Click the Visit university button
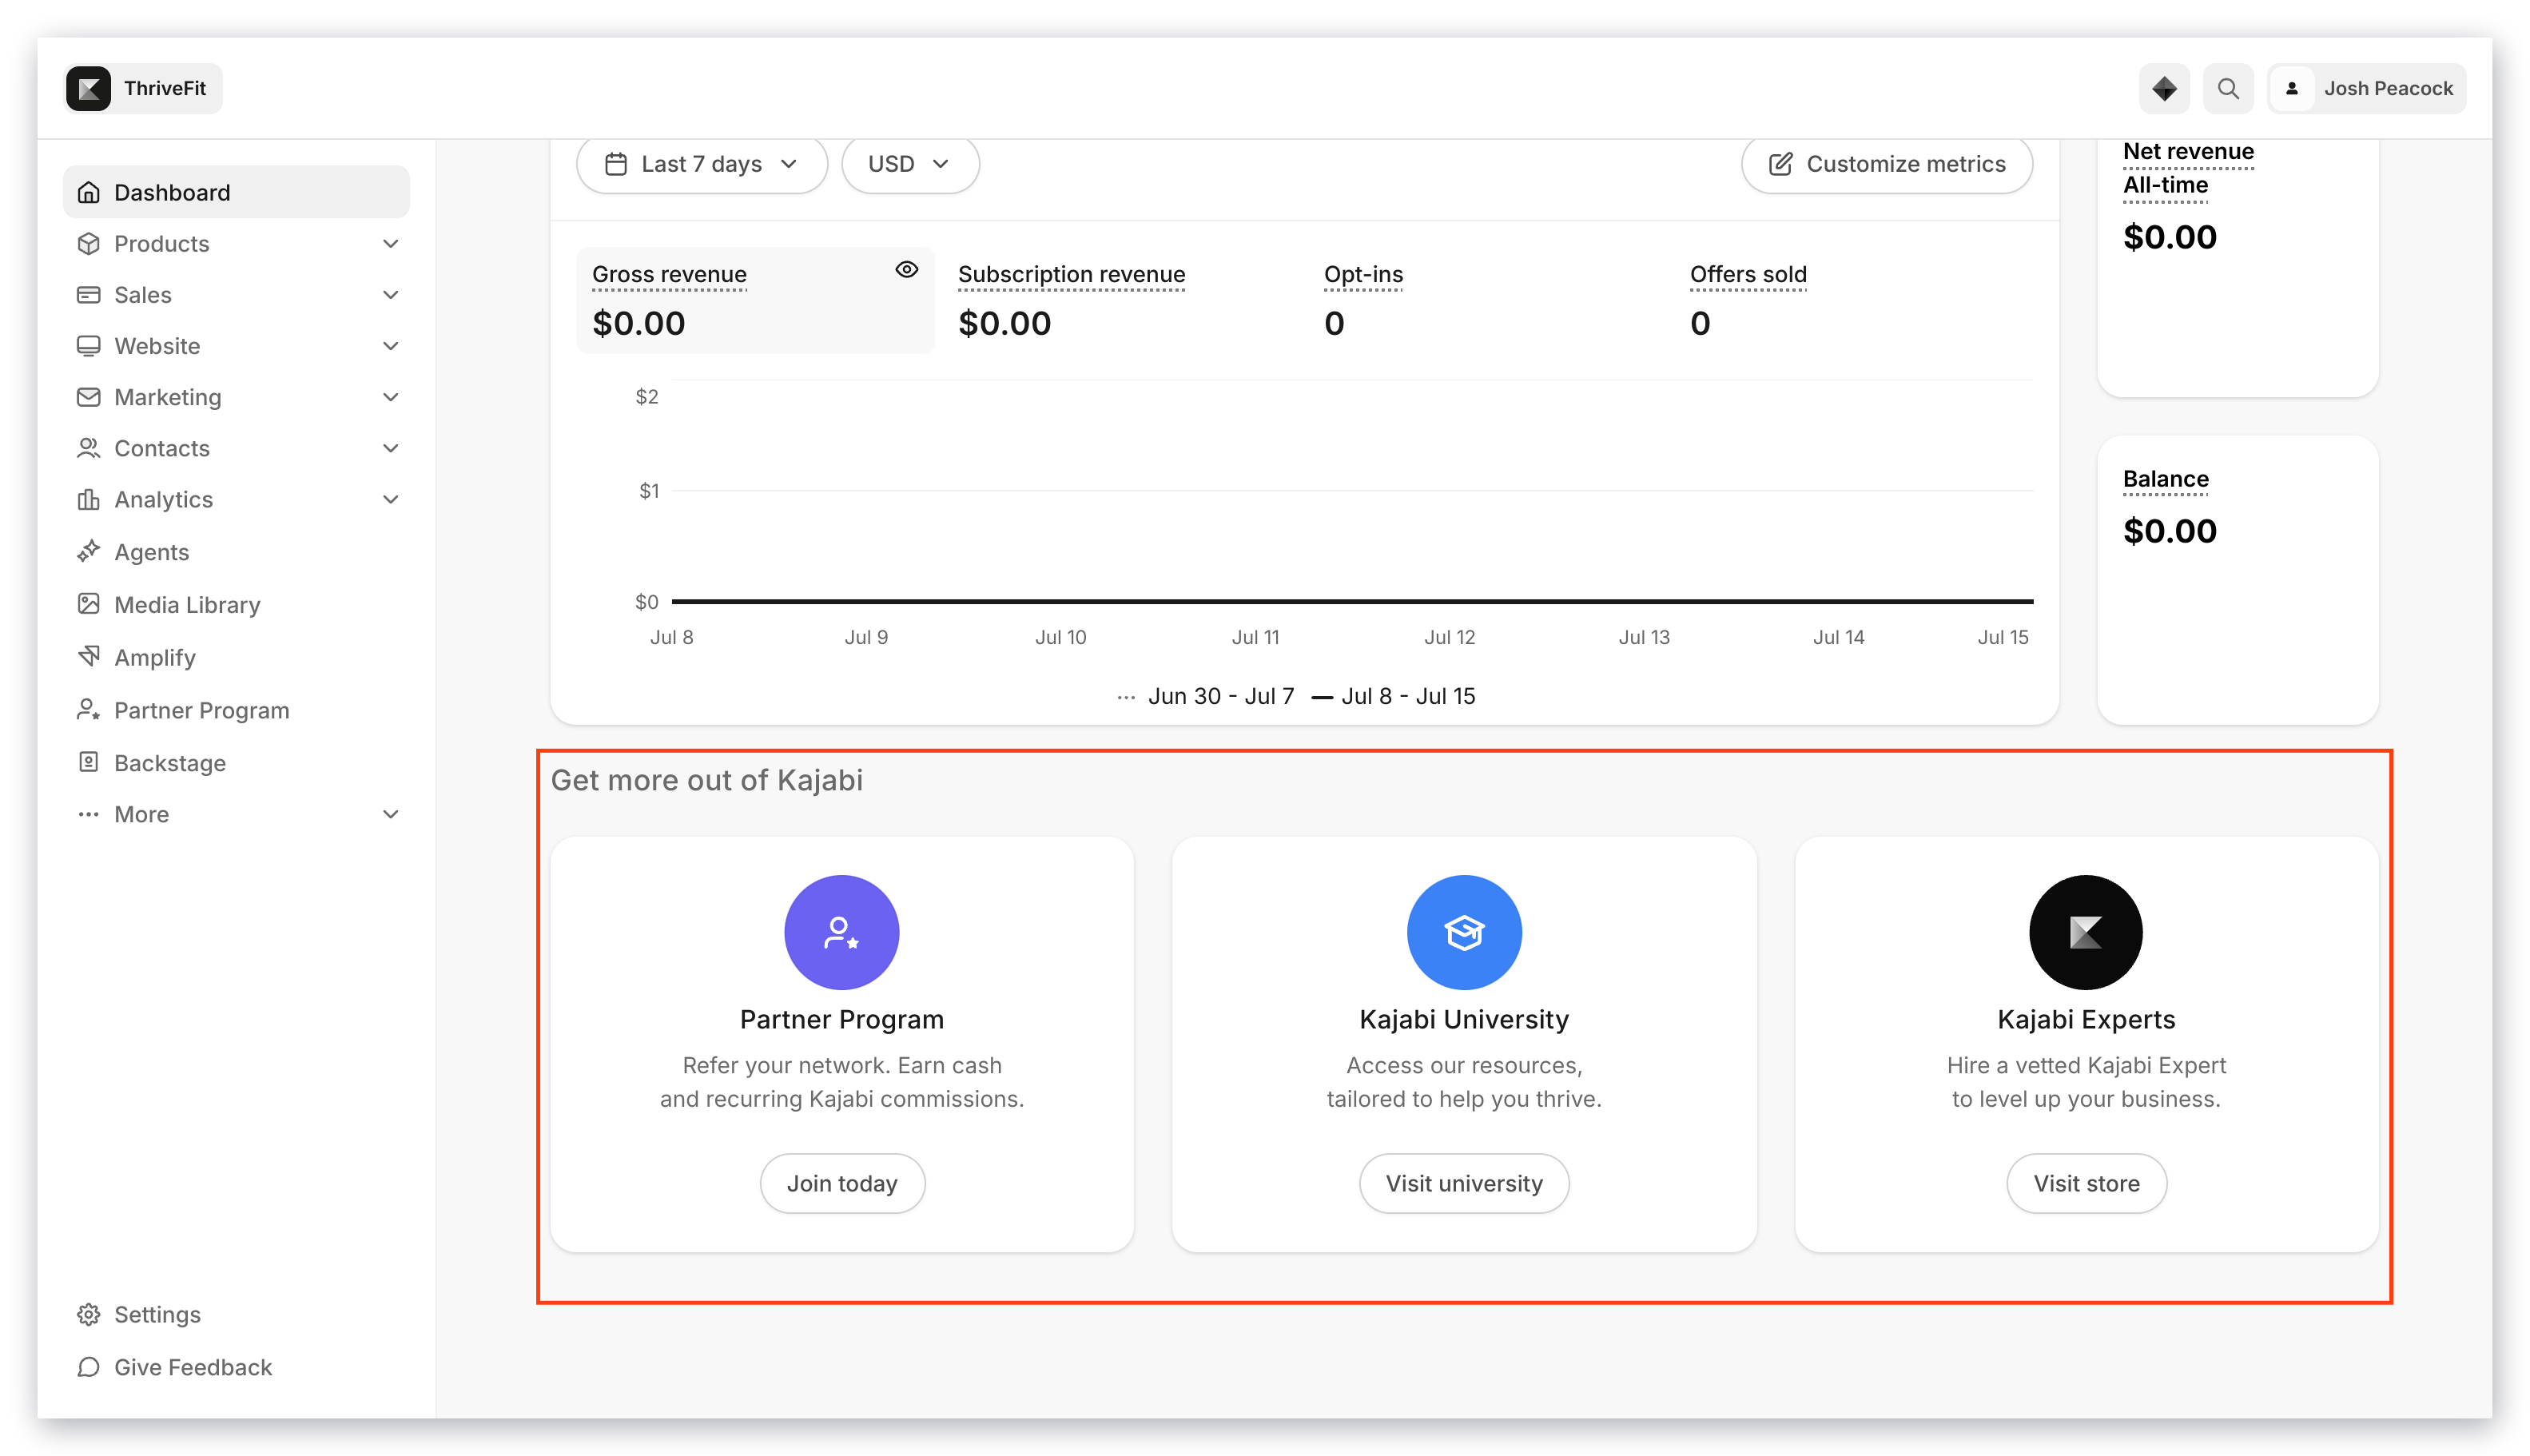Image resolution: width=2530 pixels, height=1456 pixels. 1464,1183
